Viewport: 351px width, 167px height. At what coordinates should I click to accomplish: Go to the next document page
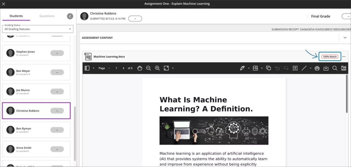(x=123, y=68)
